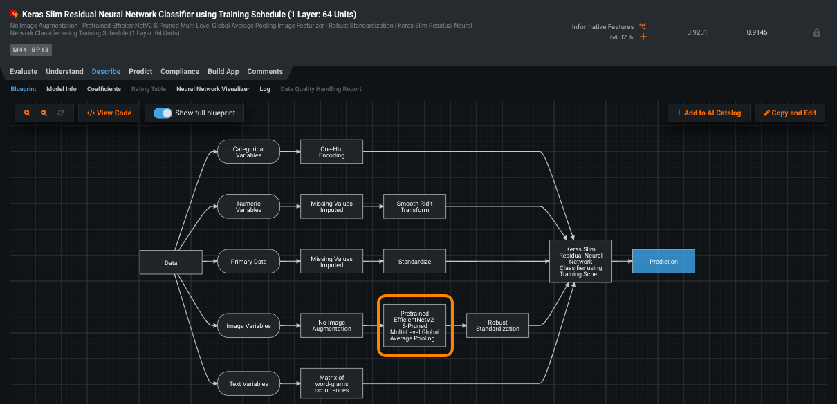Select the Model Info subtab
The image size is (837, 404).
pos(62,89)
